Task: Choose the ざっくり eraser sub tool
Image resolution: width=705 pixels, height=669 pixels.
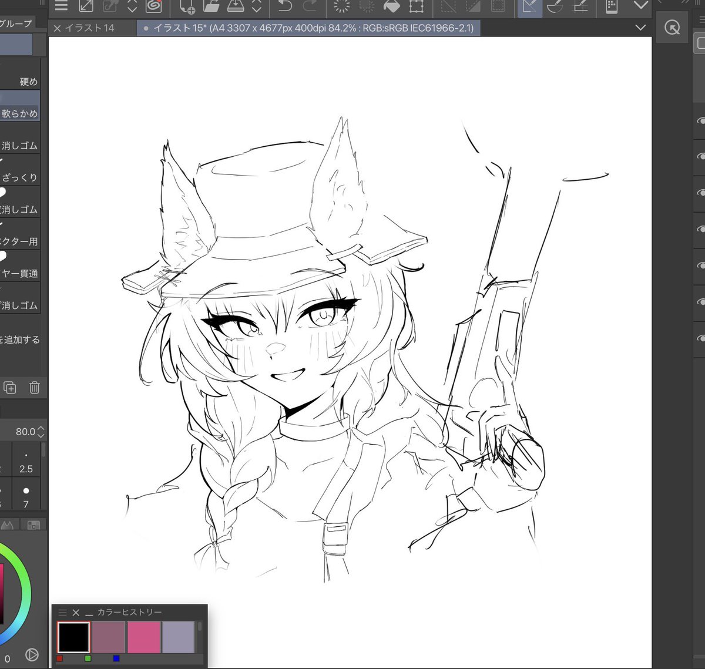Action: [20, 170]
